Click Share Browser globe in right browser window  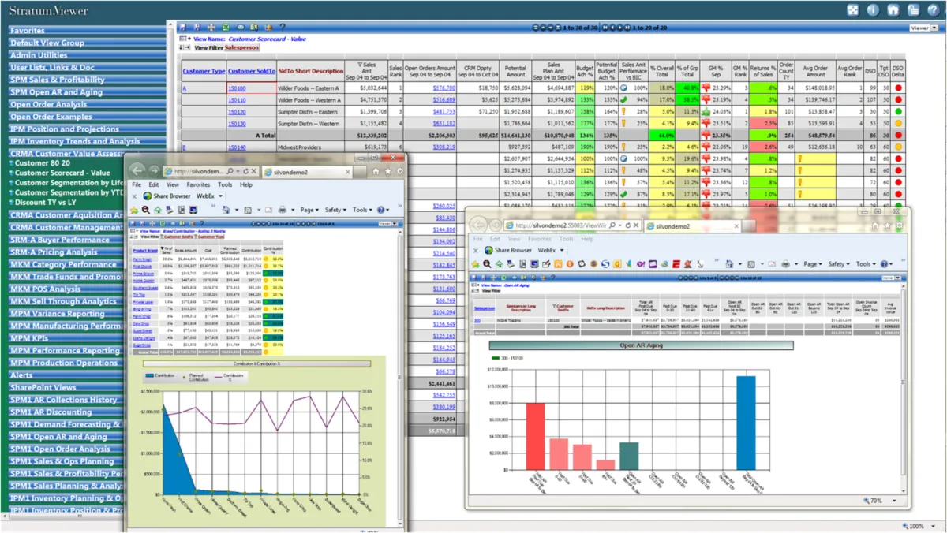[x=488, y=250]
